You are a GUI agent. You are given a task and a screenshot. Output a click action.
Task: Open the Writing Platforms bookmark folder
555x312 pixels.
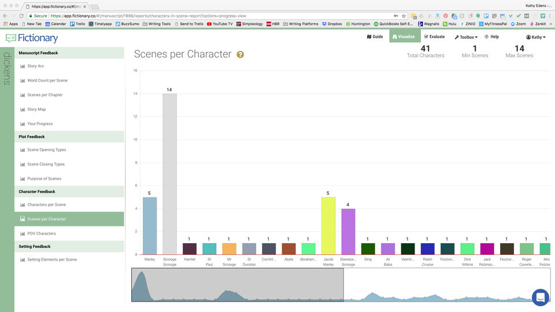[x=301, y=24]
